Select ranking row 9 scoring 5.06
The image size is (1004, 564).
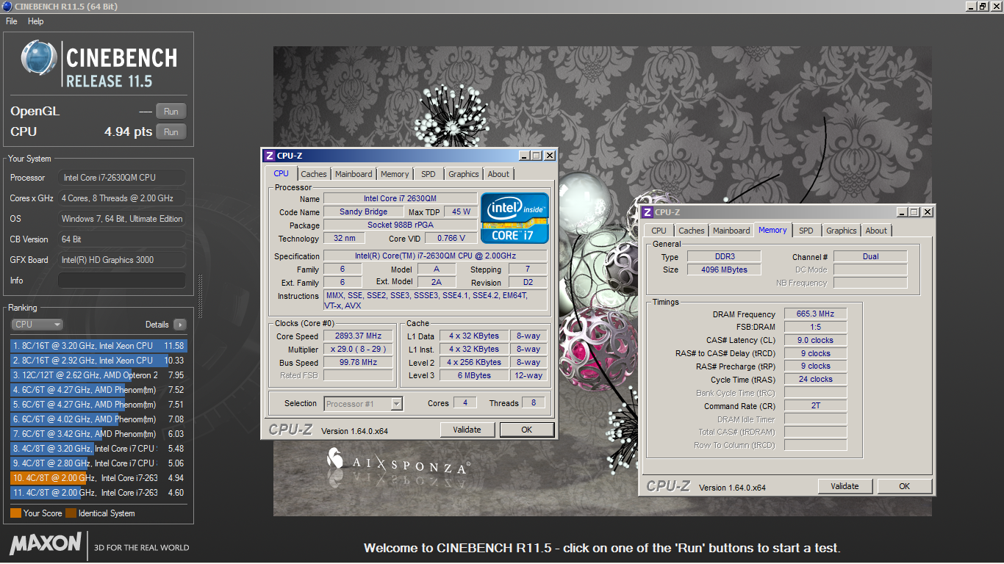[98, 463]
